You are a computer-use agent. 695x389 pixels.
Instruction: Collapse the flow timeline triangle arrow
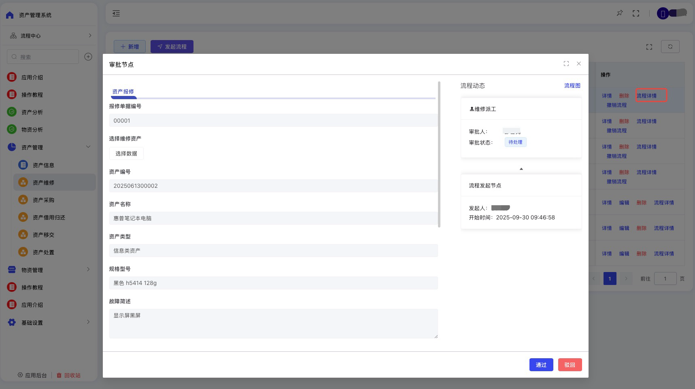click(521, 169)
